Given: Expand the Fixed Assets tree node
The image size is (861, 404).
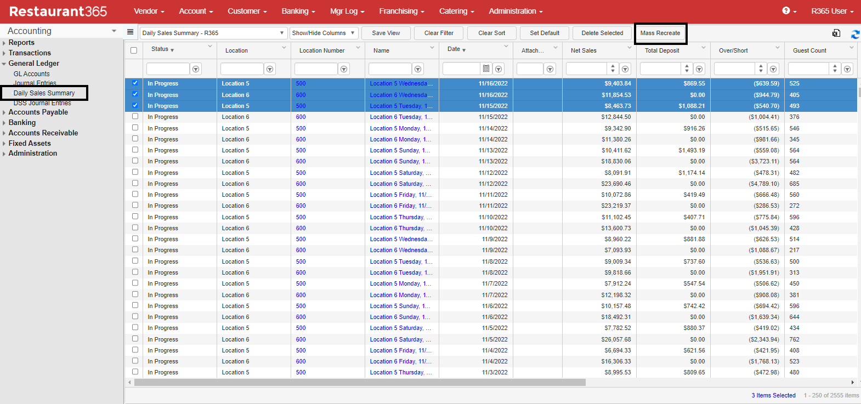Looking at the screenshot, I should pos(4,144).
